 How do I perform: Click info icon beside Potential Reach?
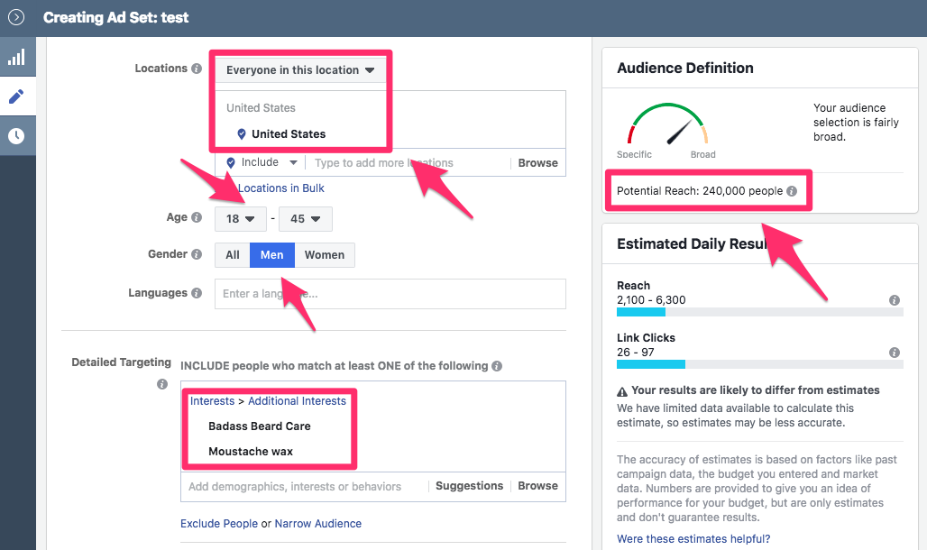click(x=792, y=191)
